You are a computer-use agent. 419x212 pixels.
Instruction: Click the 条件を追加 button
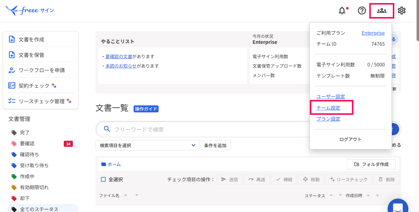click(215, 145)
